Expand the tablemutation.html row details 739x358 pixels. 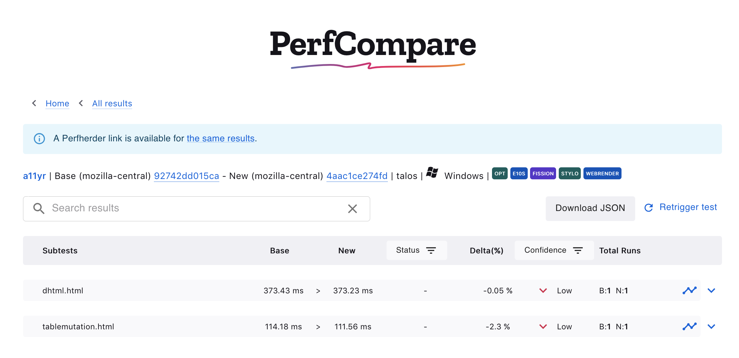tap(711, 326)
